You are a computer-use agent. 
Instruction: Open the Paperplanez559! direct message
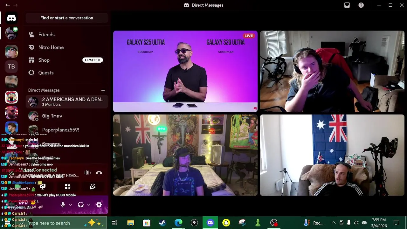[x=67, y=130]
